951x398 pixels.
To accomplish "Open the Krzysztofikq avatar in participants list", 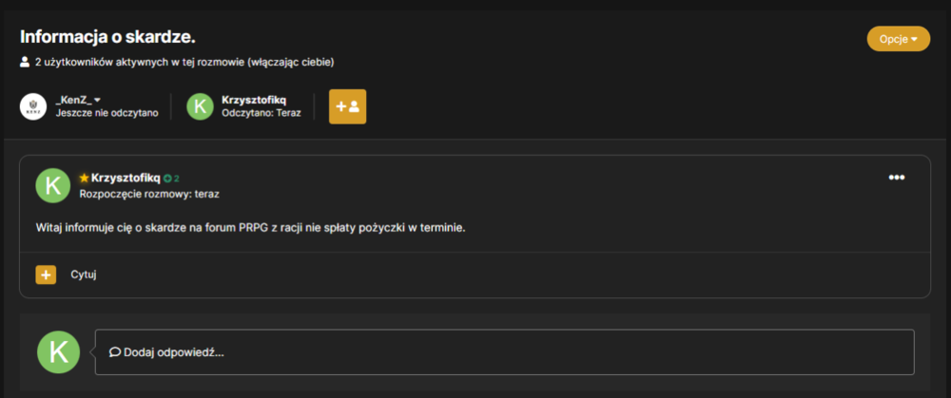I will pos(200,106).
